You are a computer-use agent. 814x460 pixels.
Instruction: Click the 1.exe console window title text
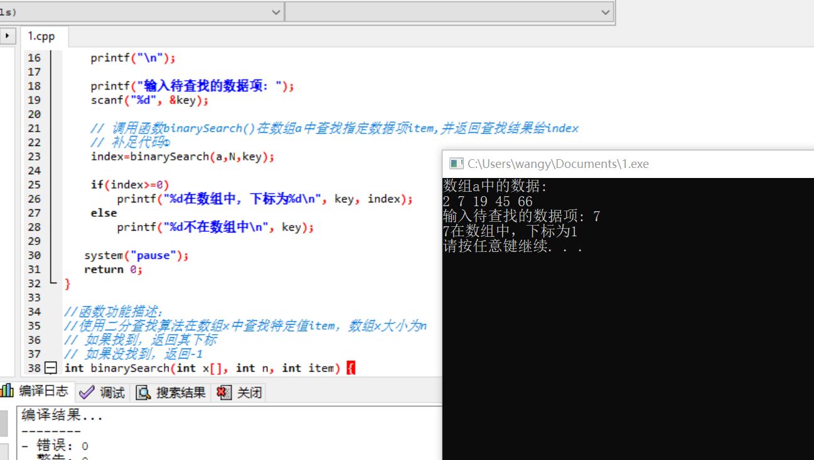[x=558, y=164]
